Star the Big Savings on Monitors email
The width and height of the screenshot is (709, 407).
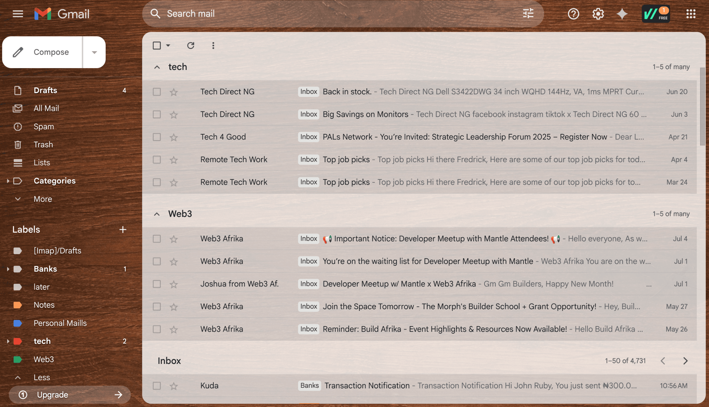point(174,114)
